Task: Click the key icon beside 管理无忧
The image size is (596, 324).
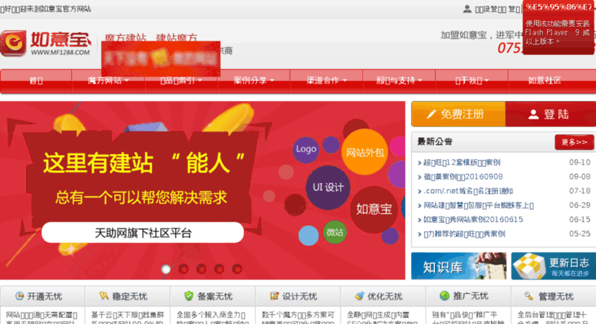Action: (x=529, y=296)
